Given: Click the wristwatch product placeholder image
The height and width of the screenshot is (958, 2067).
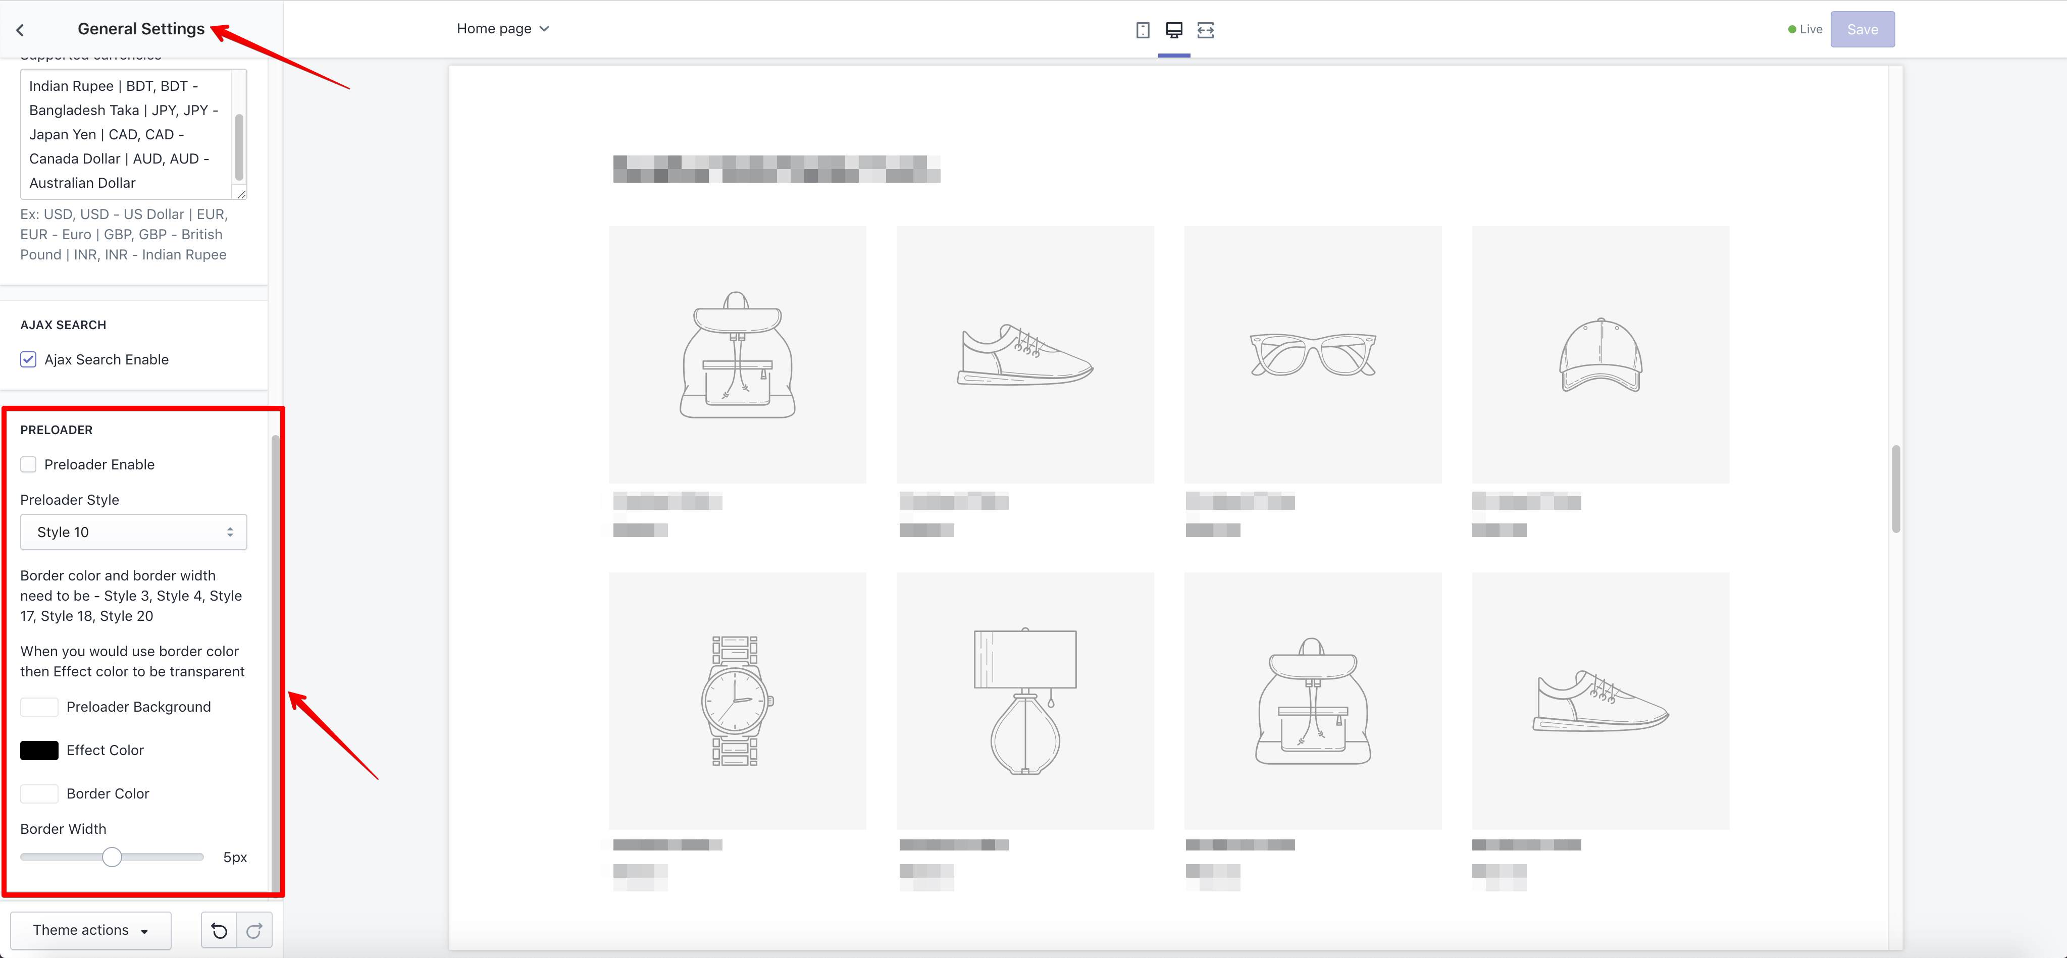Looking at the screenshot, I should (737, 700).
